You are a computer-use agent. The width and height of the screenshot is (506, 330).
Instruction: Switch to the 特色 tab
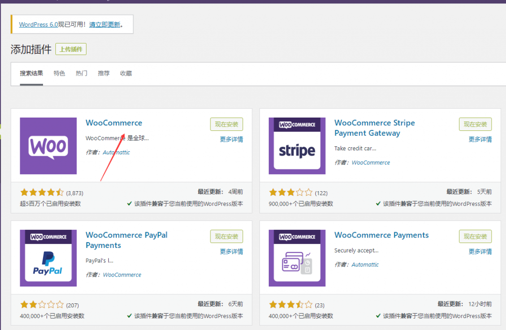pos(59,74)
